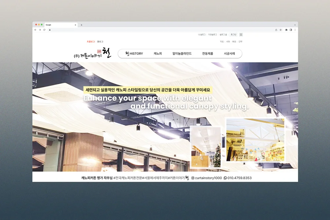Click the red 프롤로그 link
The image size is (330, 220).
[91, 42]
